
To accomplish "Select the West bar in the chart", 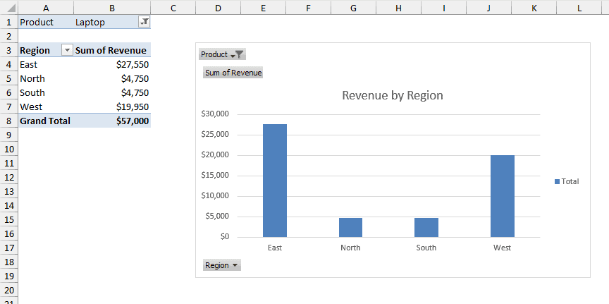I will tap(502, 196).
